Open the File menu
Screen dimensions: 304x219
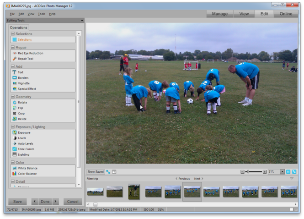[x=12, y=14]
